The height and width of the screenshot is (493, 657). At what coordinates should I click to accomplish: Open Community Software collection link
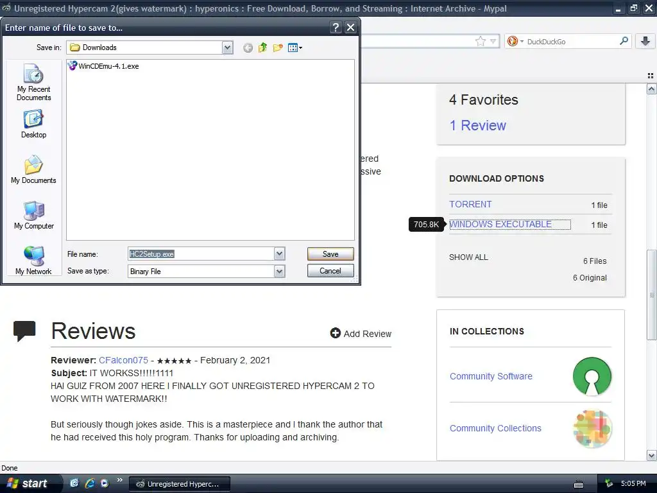pyautogui.click(x=491, y=376)
